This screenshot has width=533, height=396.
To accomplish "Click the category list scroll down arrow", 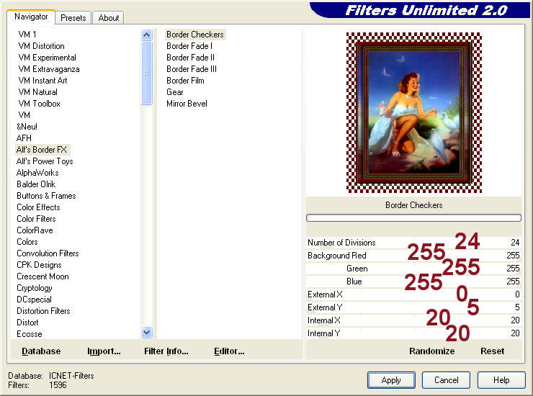I will 146,333.
